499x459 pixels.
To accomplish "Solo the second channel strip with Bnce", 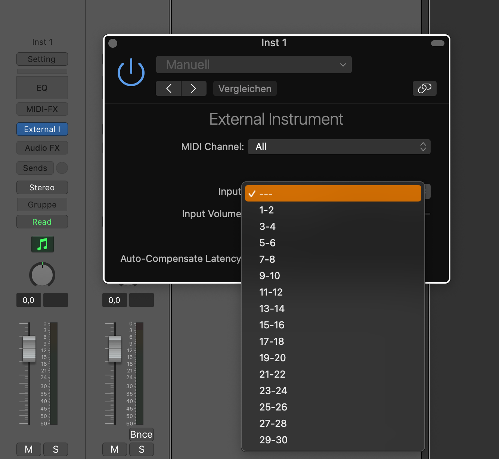I will coord(142,449).
